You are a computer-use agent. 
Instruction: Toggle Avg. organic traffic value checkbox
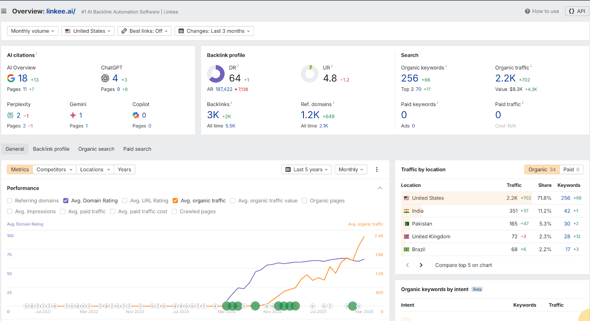[x=233, y=201]
